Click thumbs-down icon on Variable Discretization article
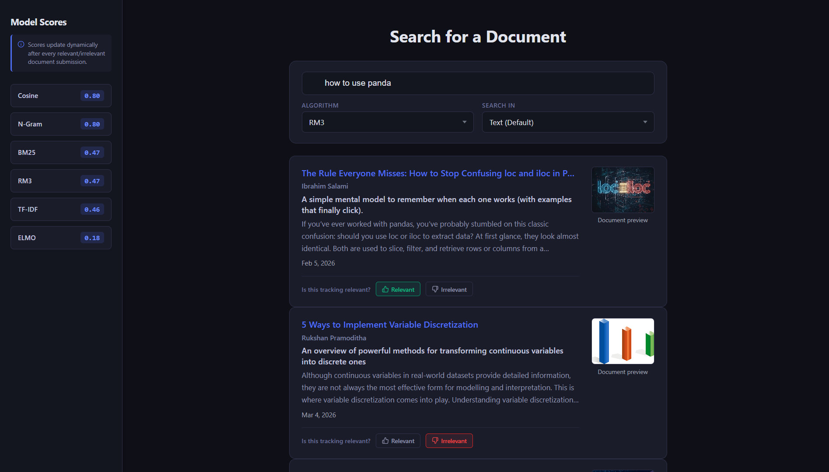The width and height of the screenshot is (829, 472). point(435,441)
